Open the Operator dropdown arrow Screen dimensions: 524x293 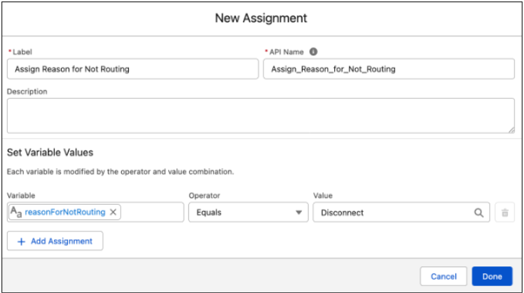[x=298, y=212]
